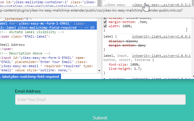Click the Submit button
This screenshot has width=194, height=121.
100,118
